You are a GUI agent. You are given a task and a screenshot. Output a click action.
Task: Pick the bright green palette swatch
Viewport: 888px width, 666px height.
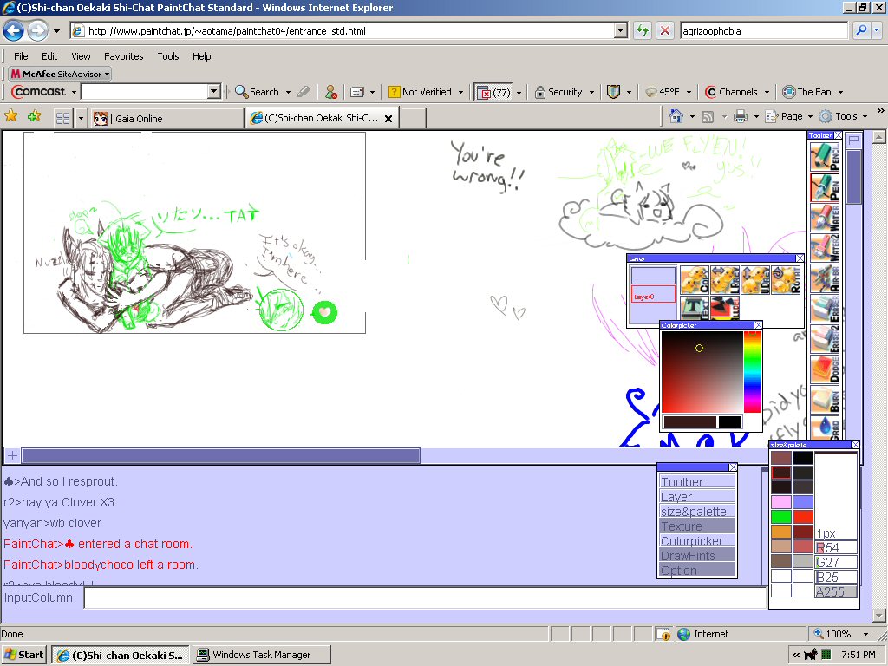(x=781, y=517)
